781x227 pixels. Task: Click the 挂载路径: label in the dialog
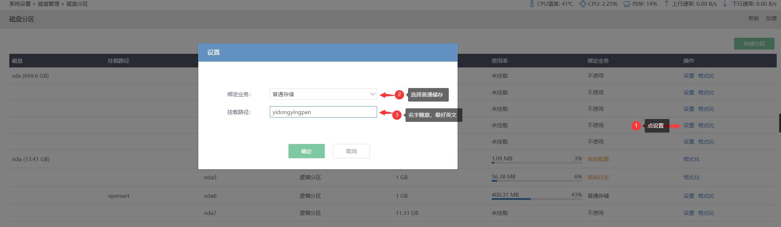click(239, 112)
